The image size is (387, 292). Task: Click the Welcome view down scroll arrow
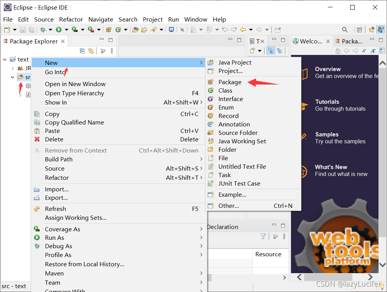(382, 265)
